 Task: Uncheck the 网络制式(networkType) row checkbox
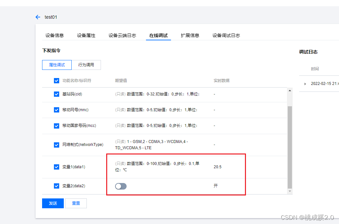(56, 145)
